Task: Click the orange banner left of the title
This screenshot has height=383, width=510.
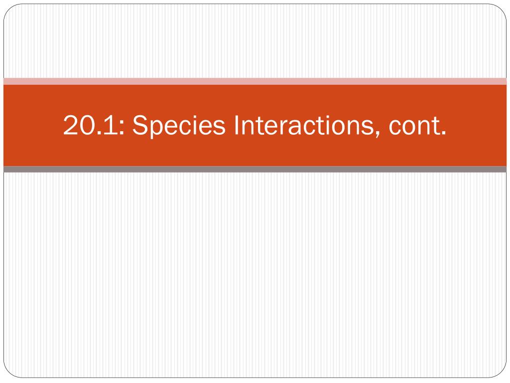Action: pos(32,125)
